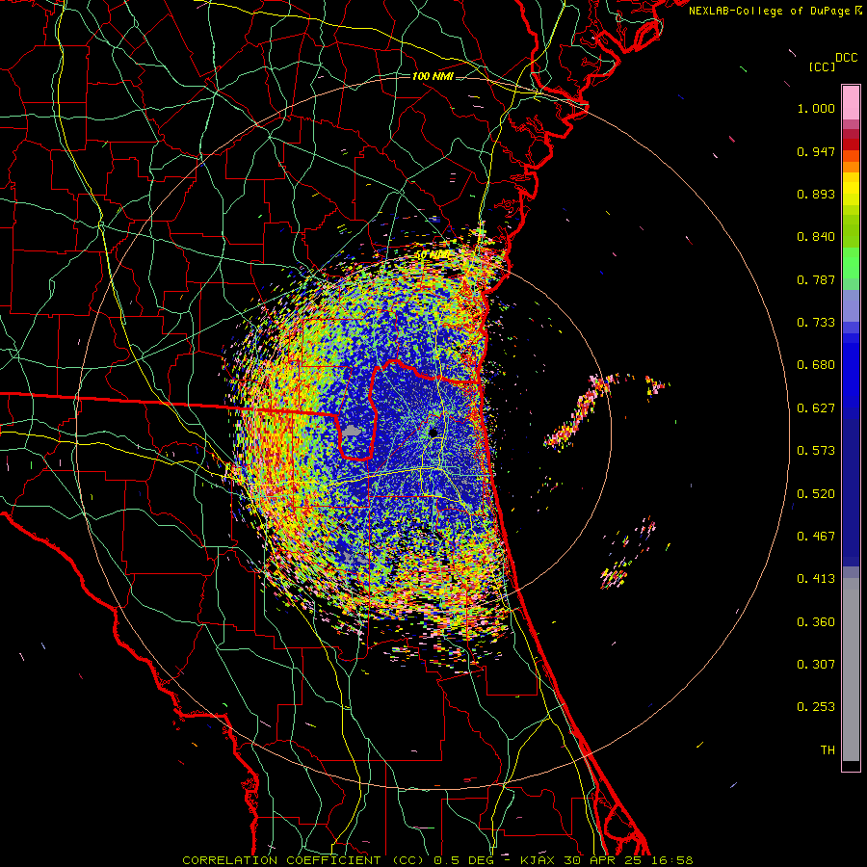The image size is (867, 867).
Task: Select the 0.253 scale value
Action: 816,707
